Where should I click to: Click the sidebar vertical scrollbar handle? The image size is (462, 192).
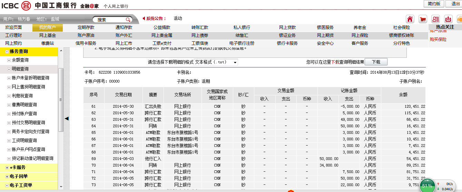point(61,100)
